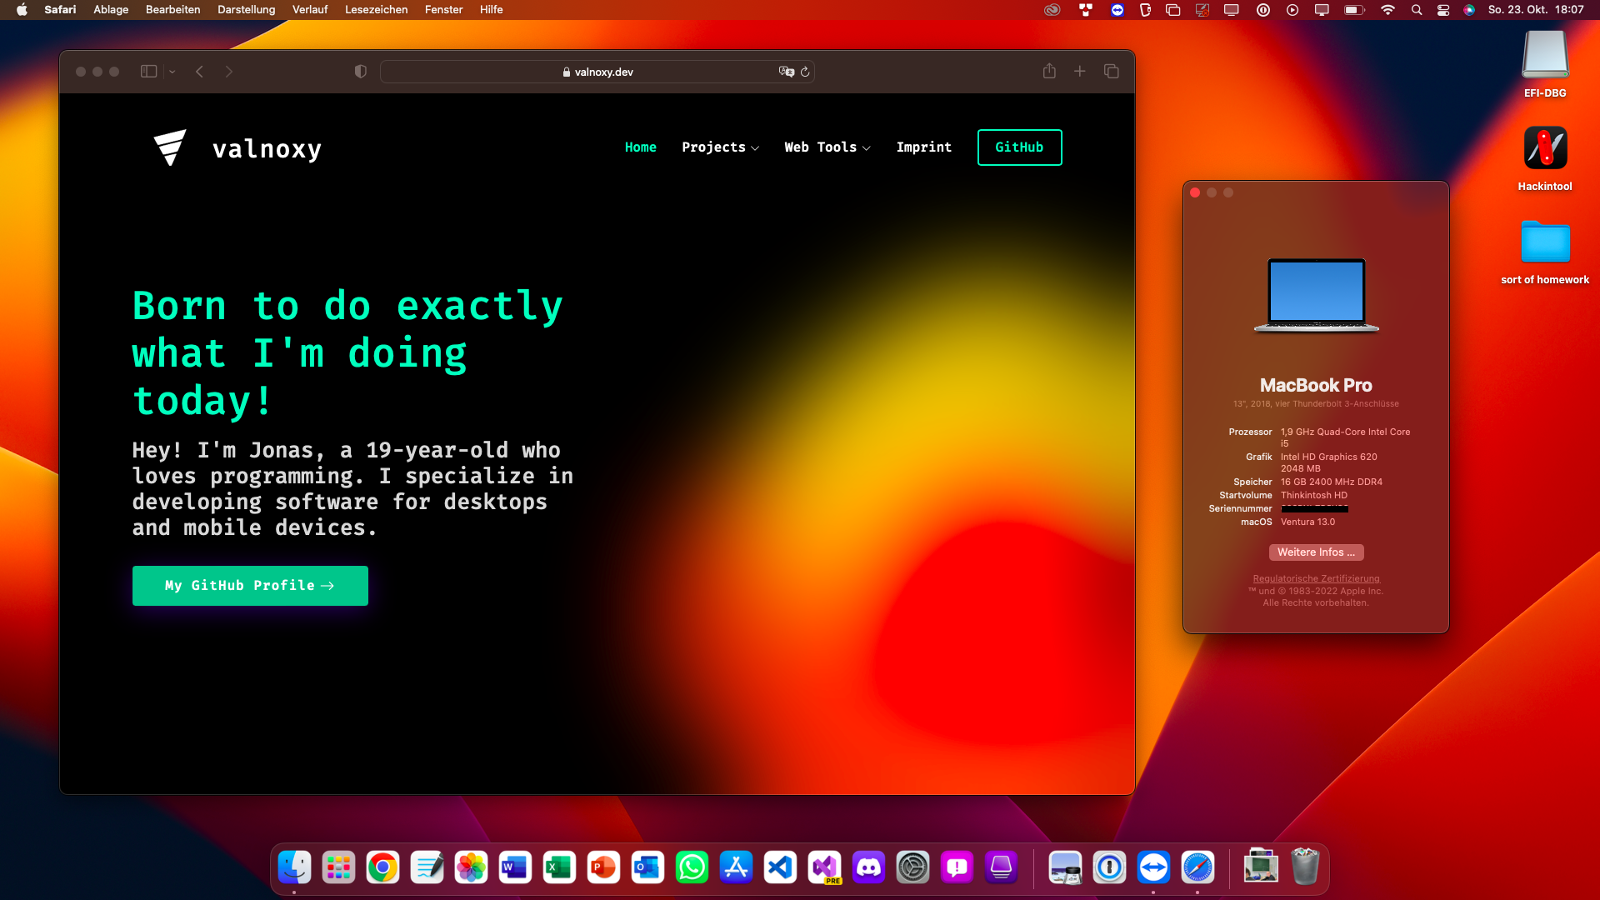Select Imprint navigation menu item
The image size is (1600, 900).
923,147
